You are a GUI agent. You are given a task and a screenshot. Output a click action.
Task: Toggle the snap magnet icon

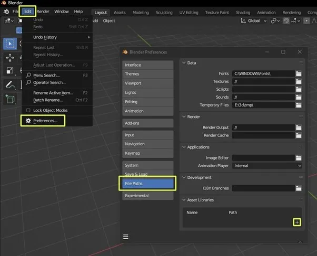[x=286, y=21]
